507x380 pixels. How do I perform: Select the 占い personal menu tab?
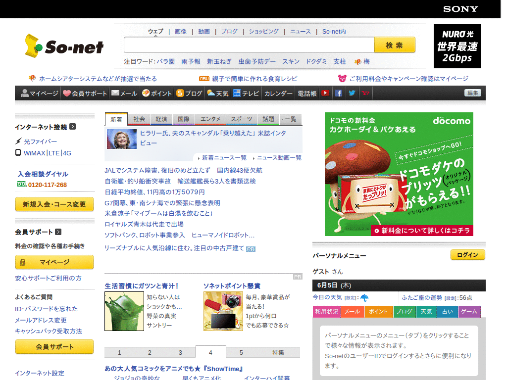click(x=448, y=312)
